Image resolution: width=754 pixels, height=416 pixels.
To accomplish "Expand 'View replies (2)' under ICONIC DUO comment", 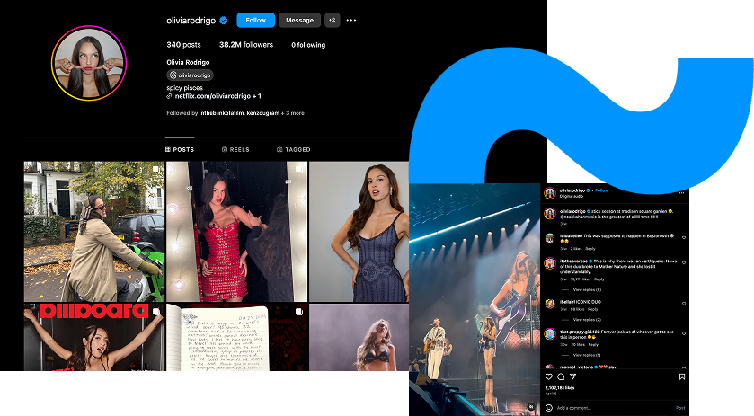I will pos(587,319).
